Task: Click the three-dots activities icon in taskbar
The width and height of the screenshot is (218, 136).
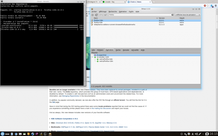Action: pos(7,134)
